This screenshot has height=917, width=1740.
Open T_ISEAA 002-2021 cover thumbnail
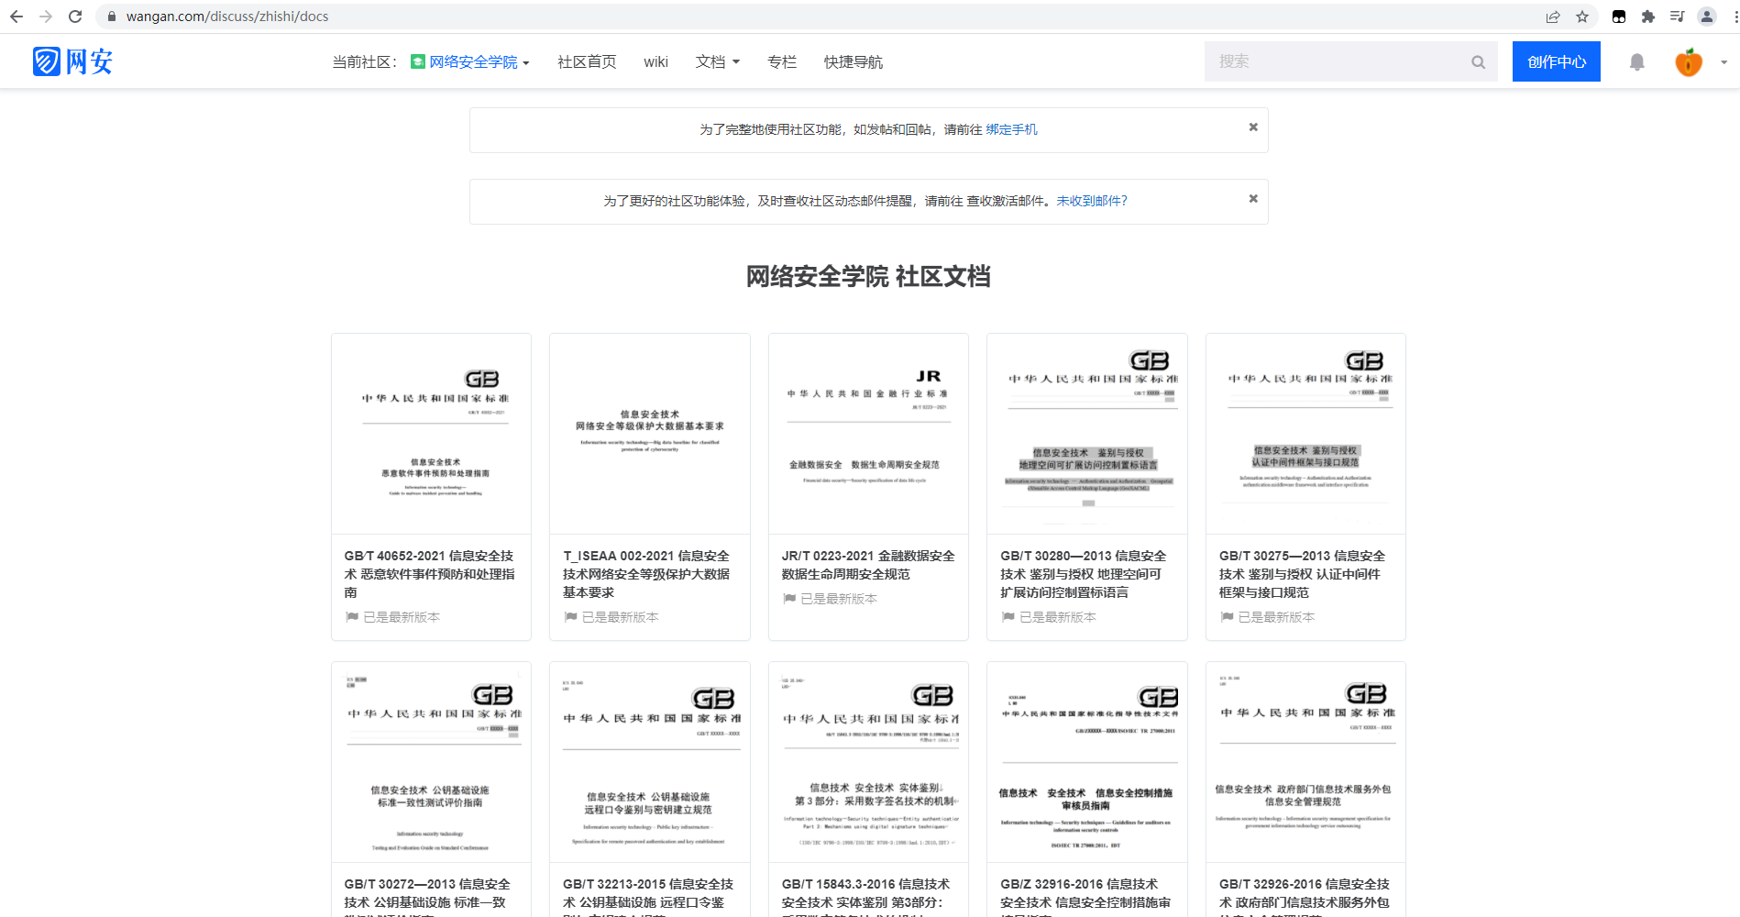click(x=650, y=434)
